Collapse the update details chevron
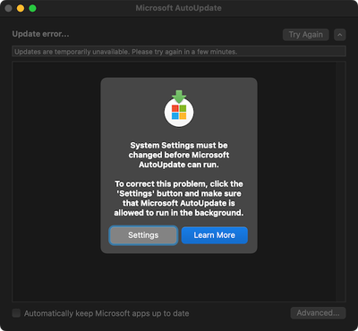358x331 pixels. (340, 35)
